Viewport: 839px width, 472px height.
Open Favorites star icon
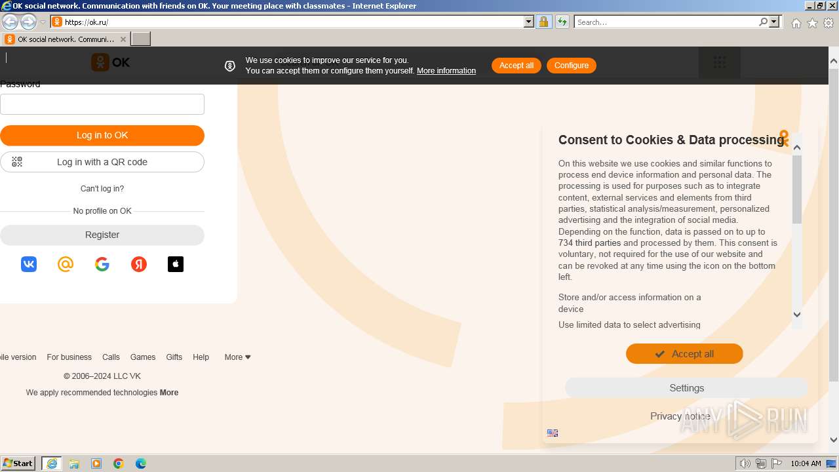click(812, 23)
